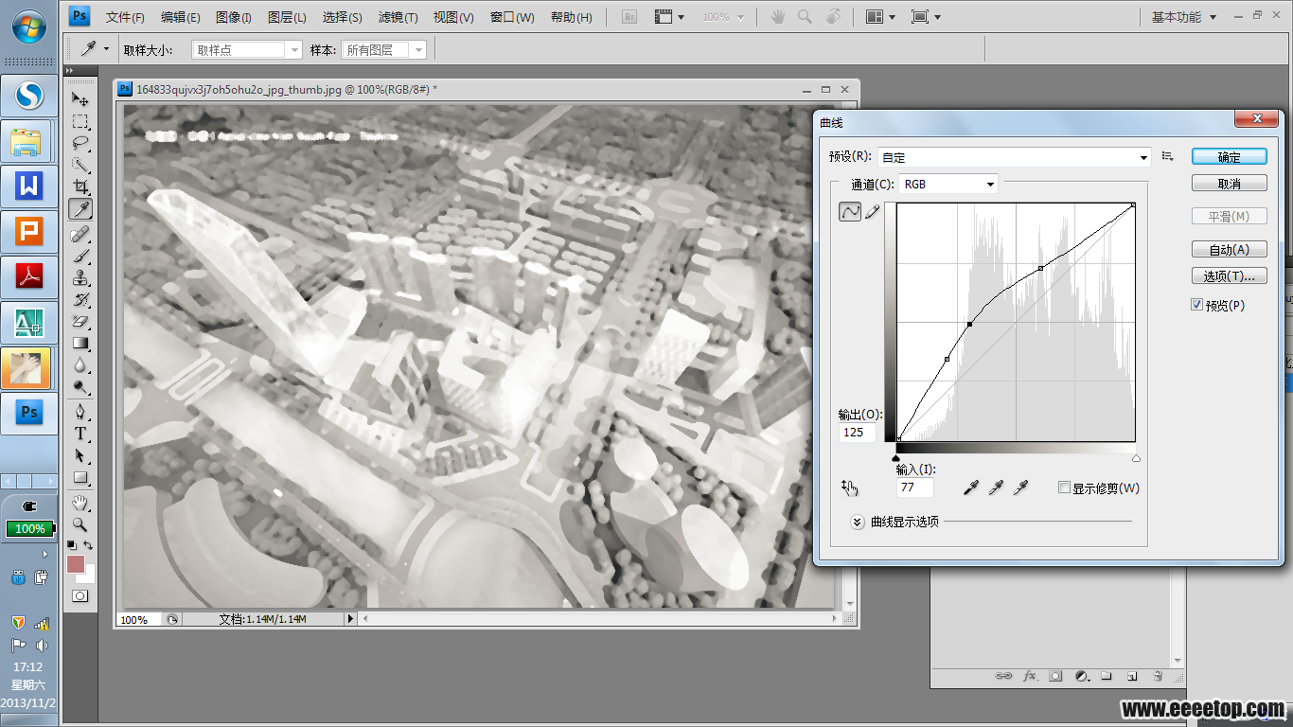Open the Adobe Reader taskbar icon
Image resolution: width=1293 pixels, height=727 pixels.
tap(29, 277)
